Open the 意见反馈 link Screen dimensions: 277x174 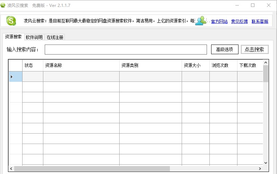tap(239, 21)
